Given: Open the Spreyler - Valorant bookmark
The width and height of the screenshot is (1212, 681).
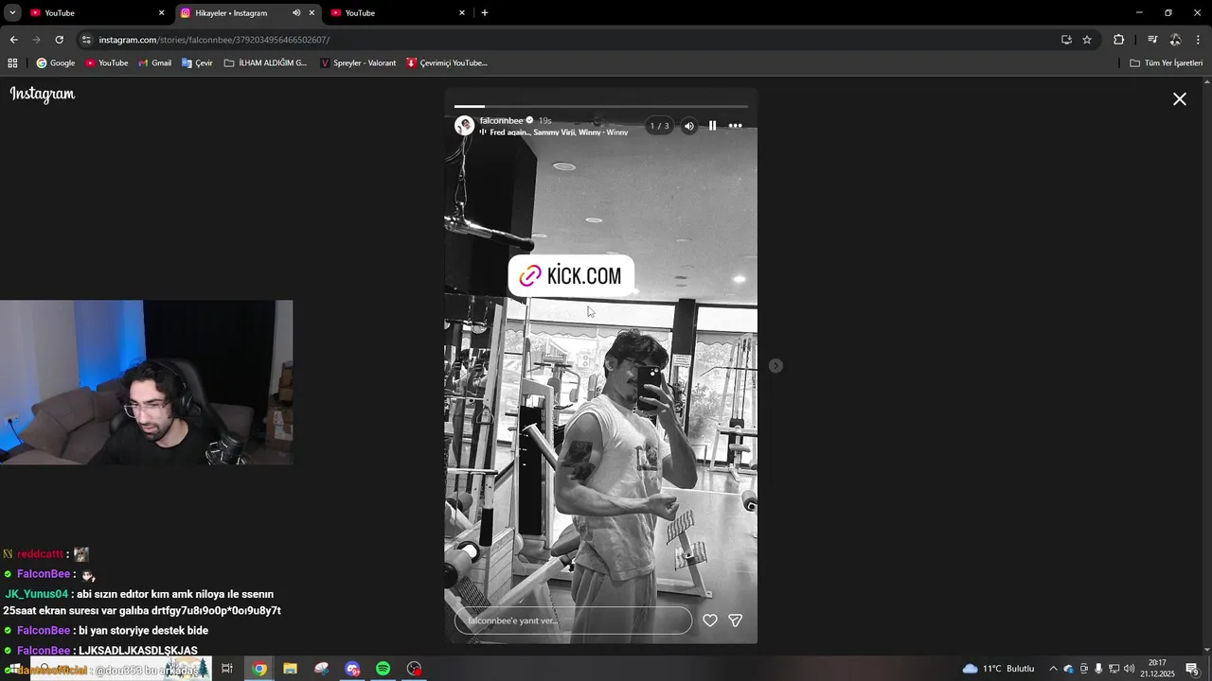Looking at the screenshot, I should [x=358, y=63].
